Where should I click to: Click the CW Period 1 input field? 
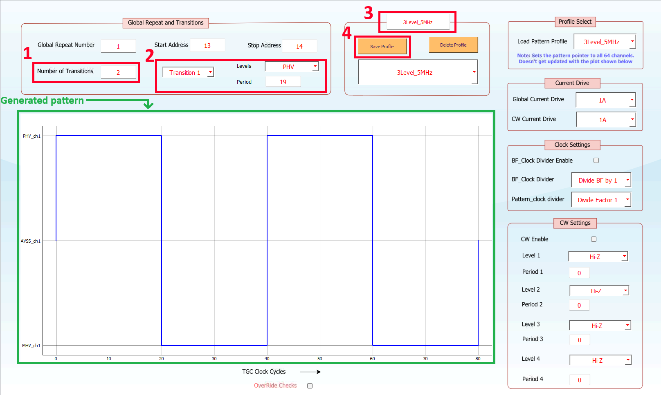point(579,273)
